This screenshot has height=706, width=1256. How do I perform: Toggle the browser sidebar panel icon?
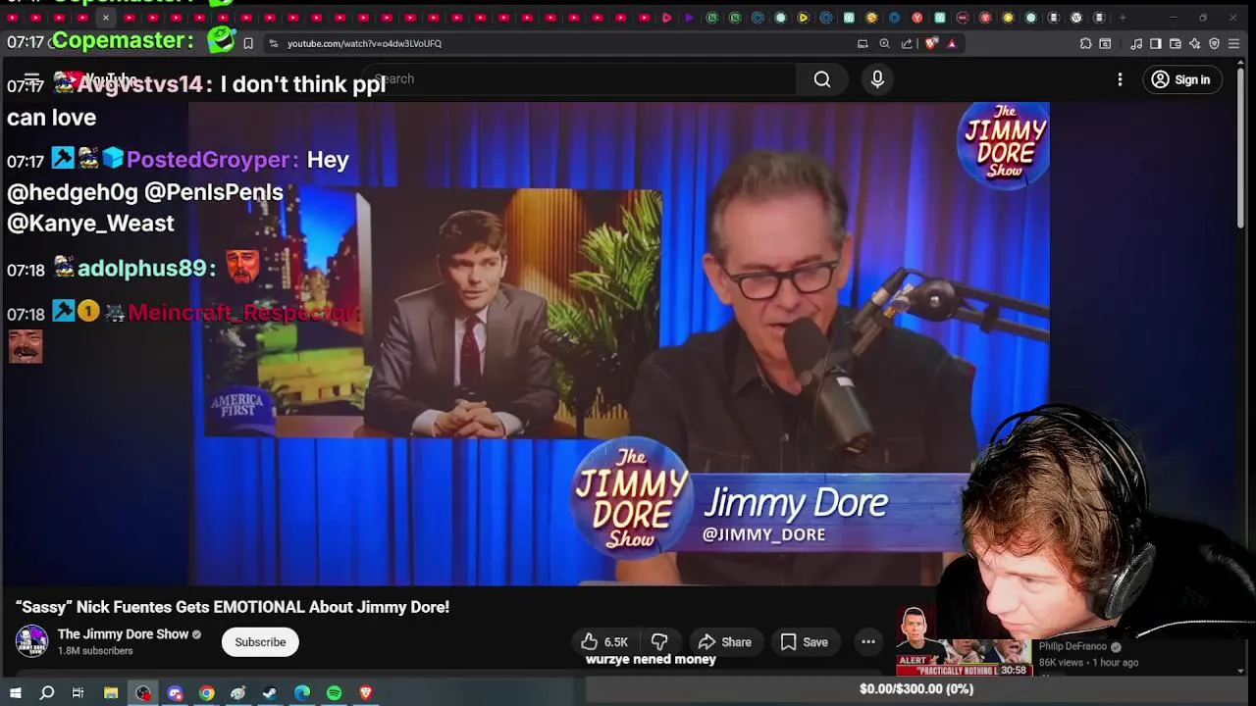[x=1156, y=43]
